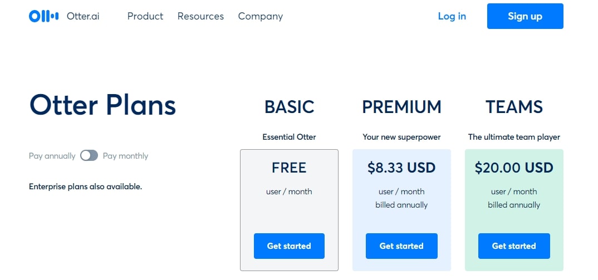Select the Pay annually label

[x=52, y=156]
